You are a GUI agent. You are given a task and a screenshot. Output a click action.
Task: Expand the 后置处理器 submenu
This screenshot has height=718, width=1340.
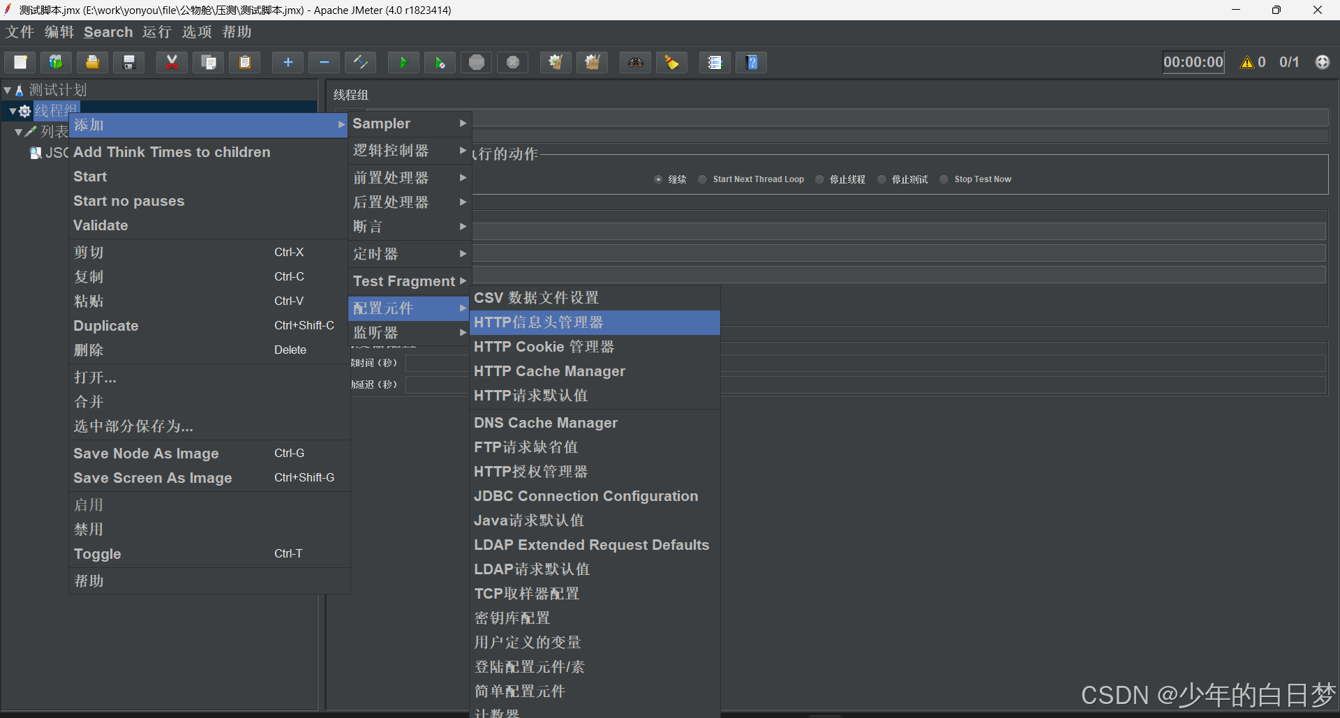click(x=410, y=202)
